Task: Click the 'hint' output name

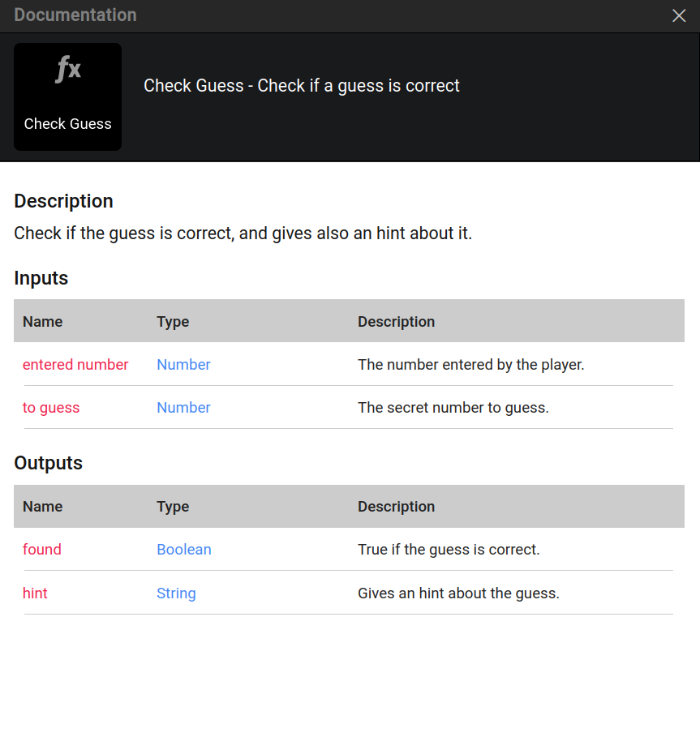Action: coord(35,593)
